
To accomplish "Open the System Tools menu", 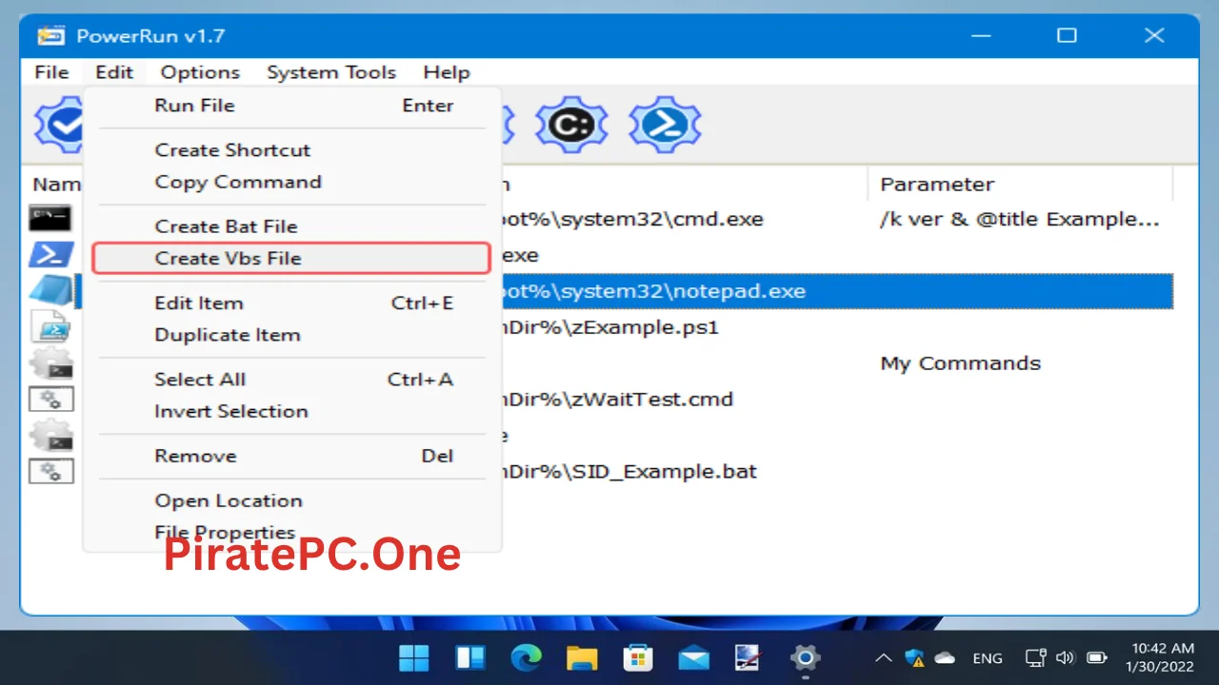I will pos(331,72).
